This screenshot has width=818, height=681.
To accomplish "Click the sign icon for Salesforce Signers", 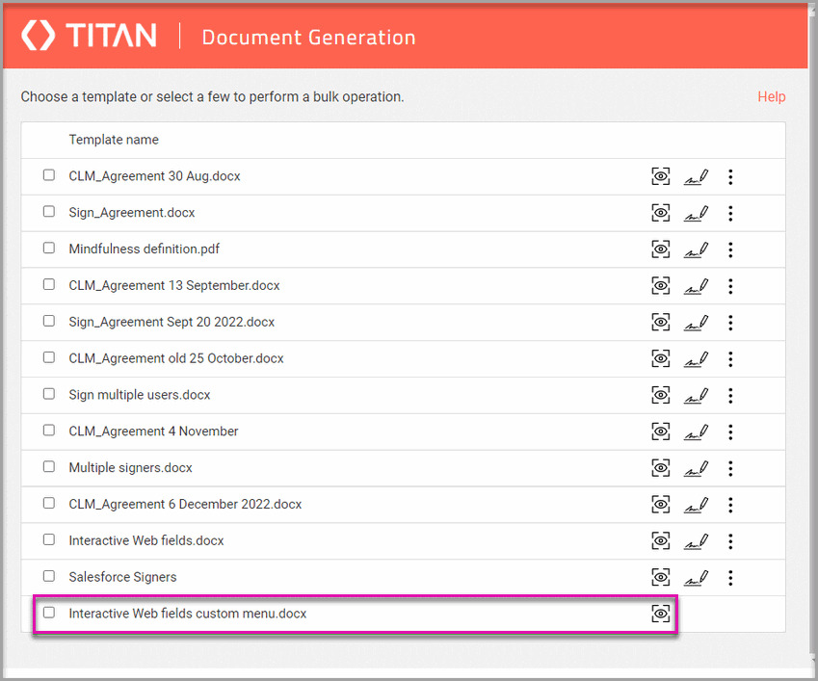I will (696, 579).
